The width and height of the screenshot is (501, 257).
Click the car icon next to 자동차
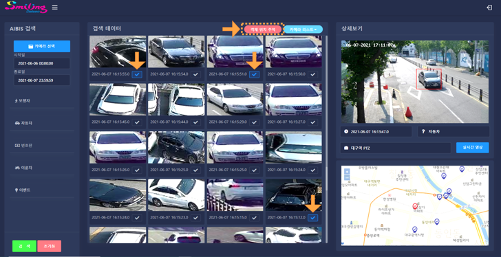[x=17, y=123]
